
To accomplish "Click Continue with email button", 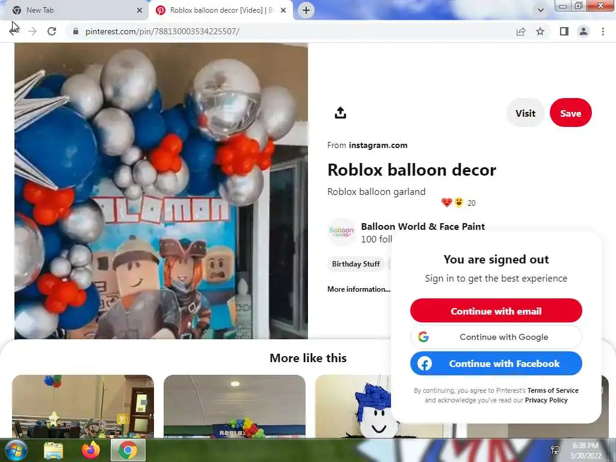I will 496,311.
